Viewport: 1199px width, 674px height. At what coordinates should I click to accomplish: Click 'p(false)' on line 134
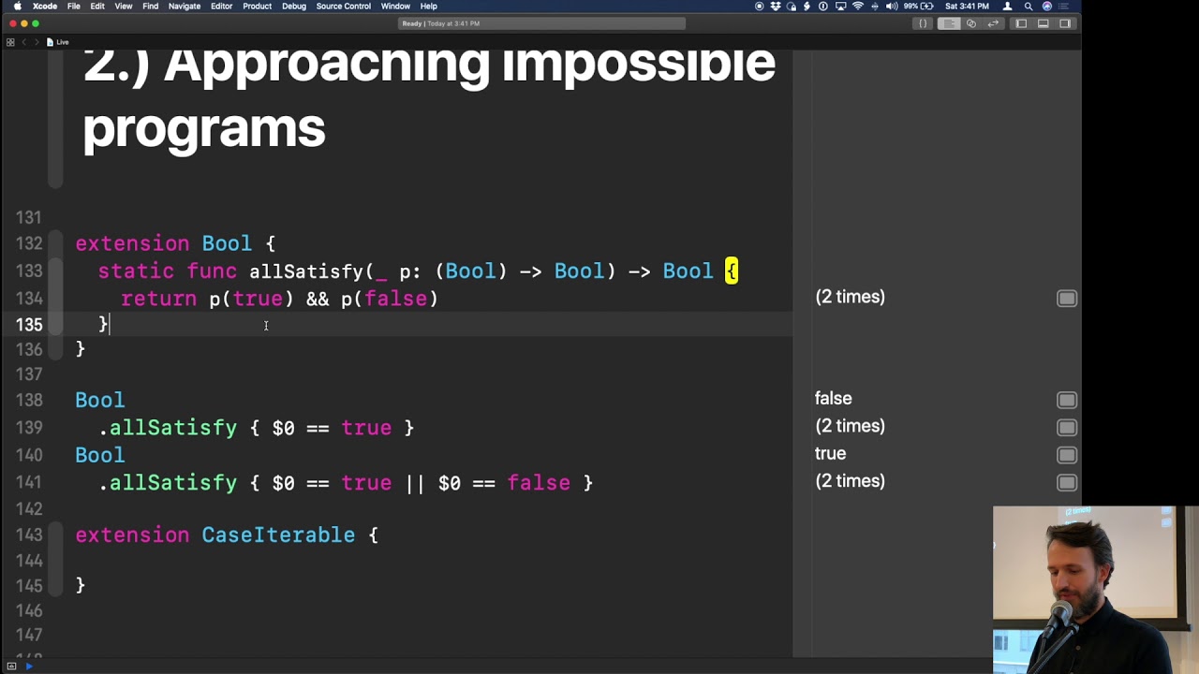coord(389,299)
